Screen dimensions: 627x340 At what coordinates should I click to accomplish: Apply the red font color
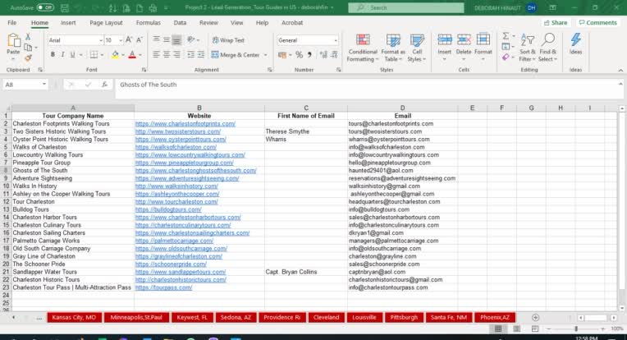pyautogui.click(x=132, y=55)
